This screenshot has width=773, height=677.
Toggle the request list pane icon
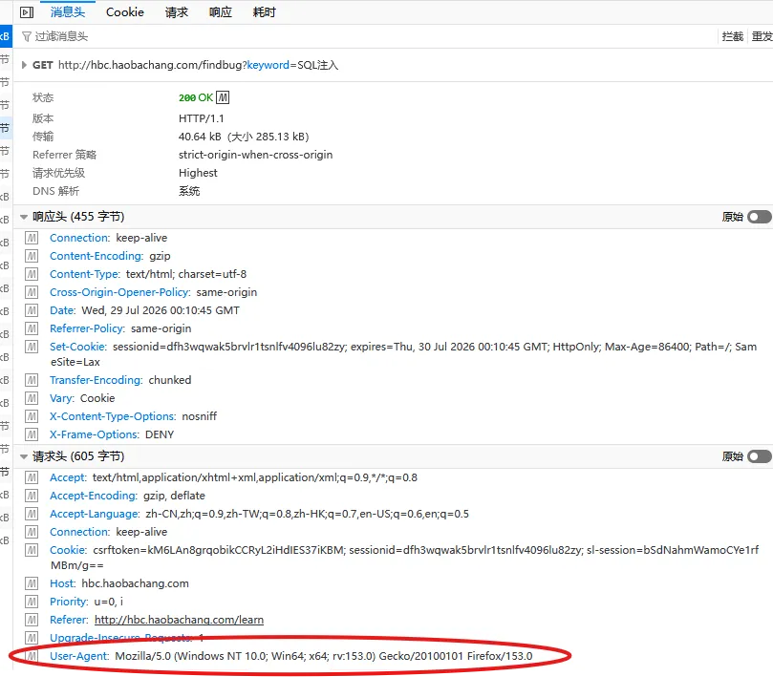click(x=27, y=12)
